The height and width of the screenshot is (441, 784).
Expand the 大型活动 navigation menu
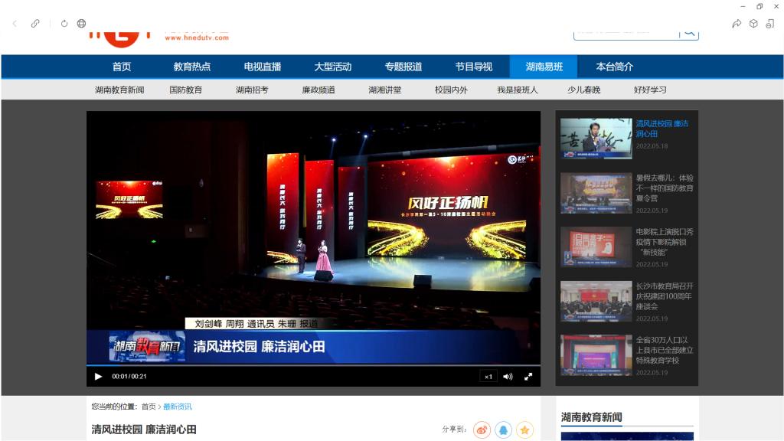tap(332, 67)
